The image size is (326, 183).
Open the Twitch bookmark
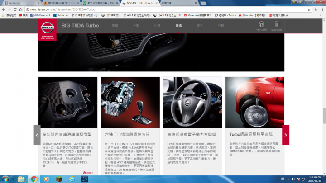225,15
